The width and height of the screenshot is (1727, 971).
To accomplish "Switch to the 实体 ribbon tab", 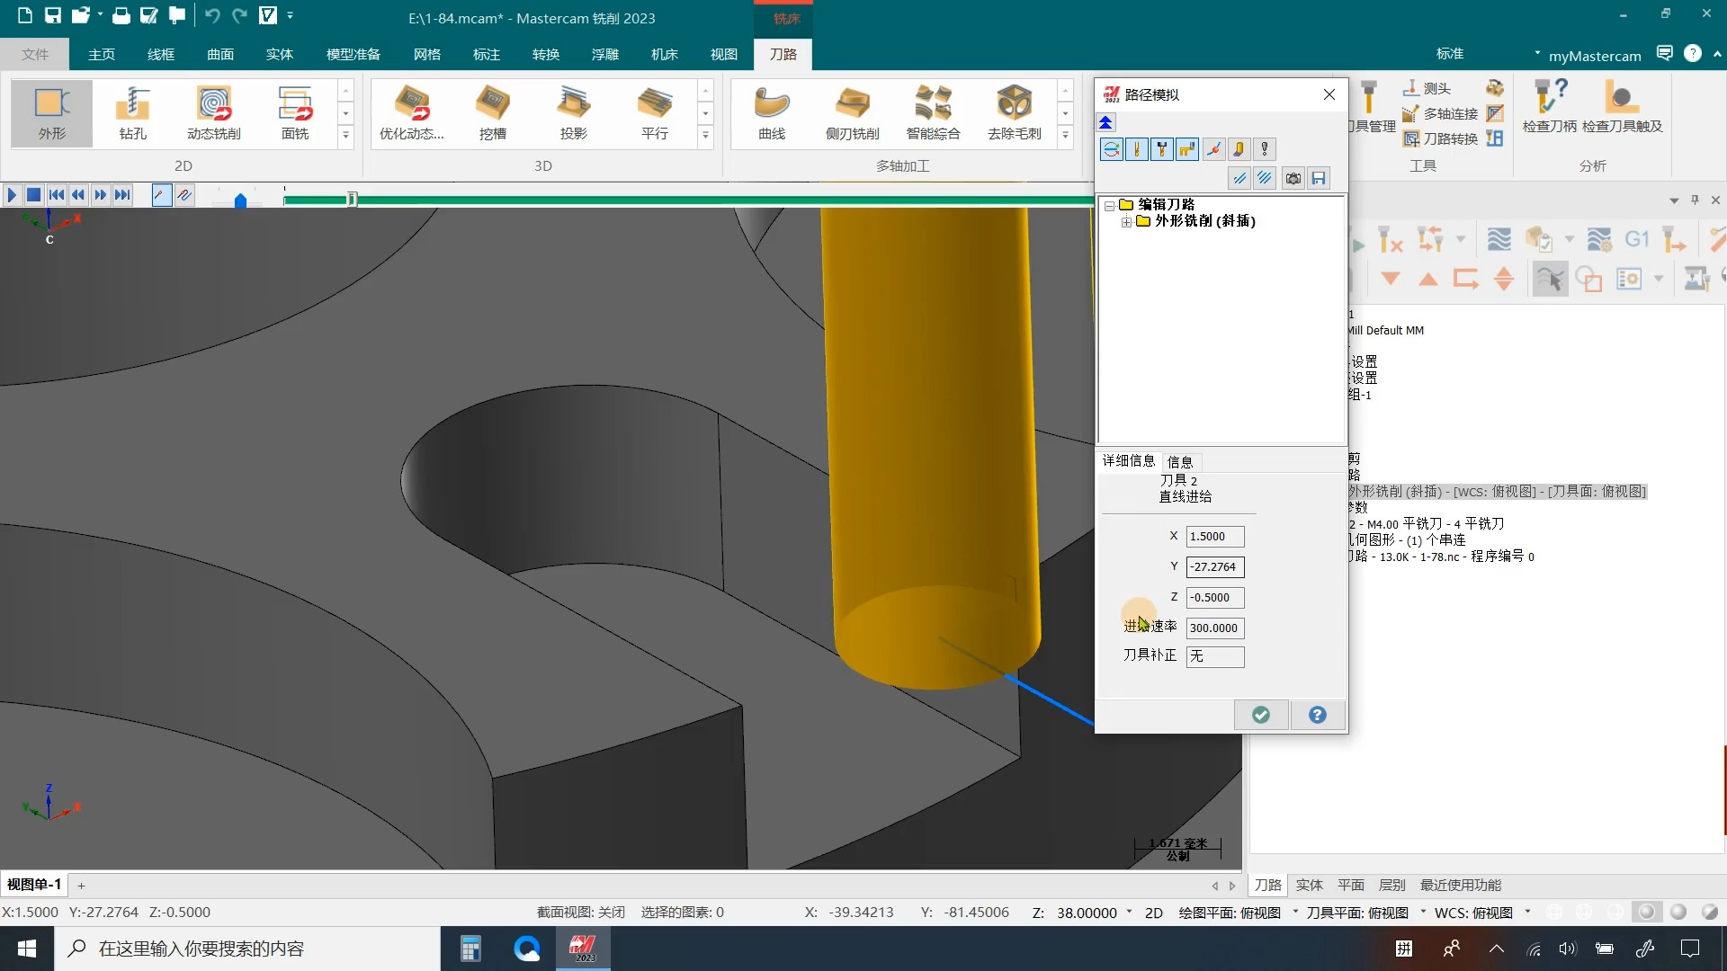I will click(280, 54).
